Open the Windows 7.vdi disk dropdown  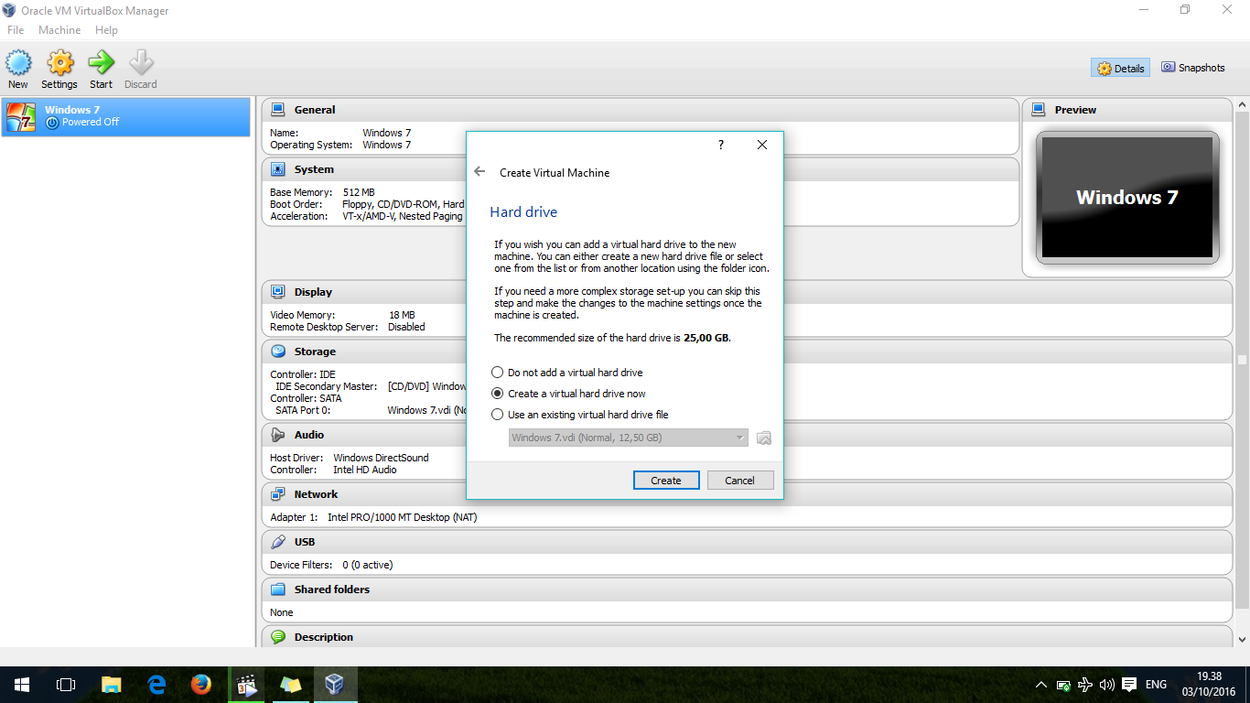click(x=629, y=438)
